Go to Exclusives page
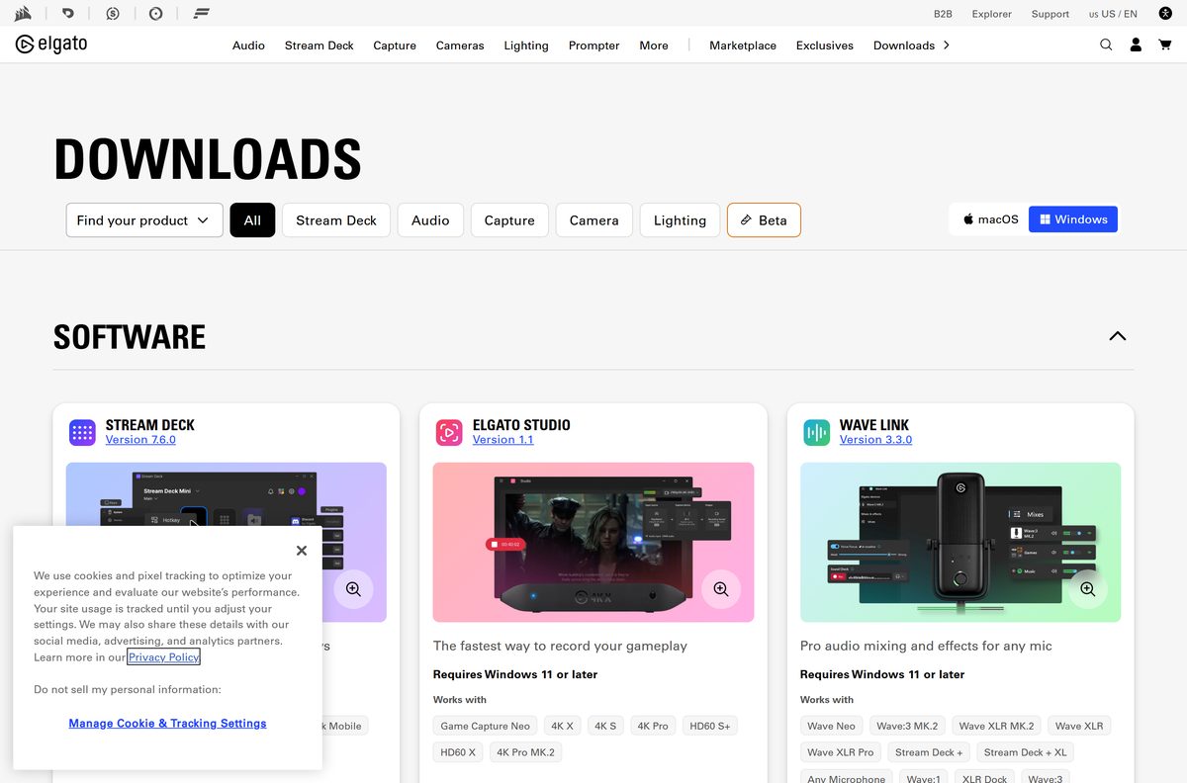This screenshot has width=1187, height=783. point(825,45)
